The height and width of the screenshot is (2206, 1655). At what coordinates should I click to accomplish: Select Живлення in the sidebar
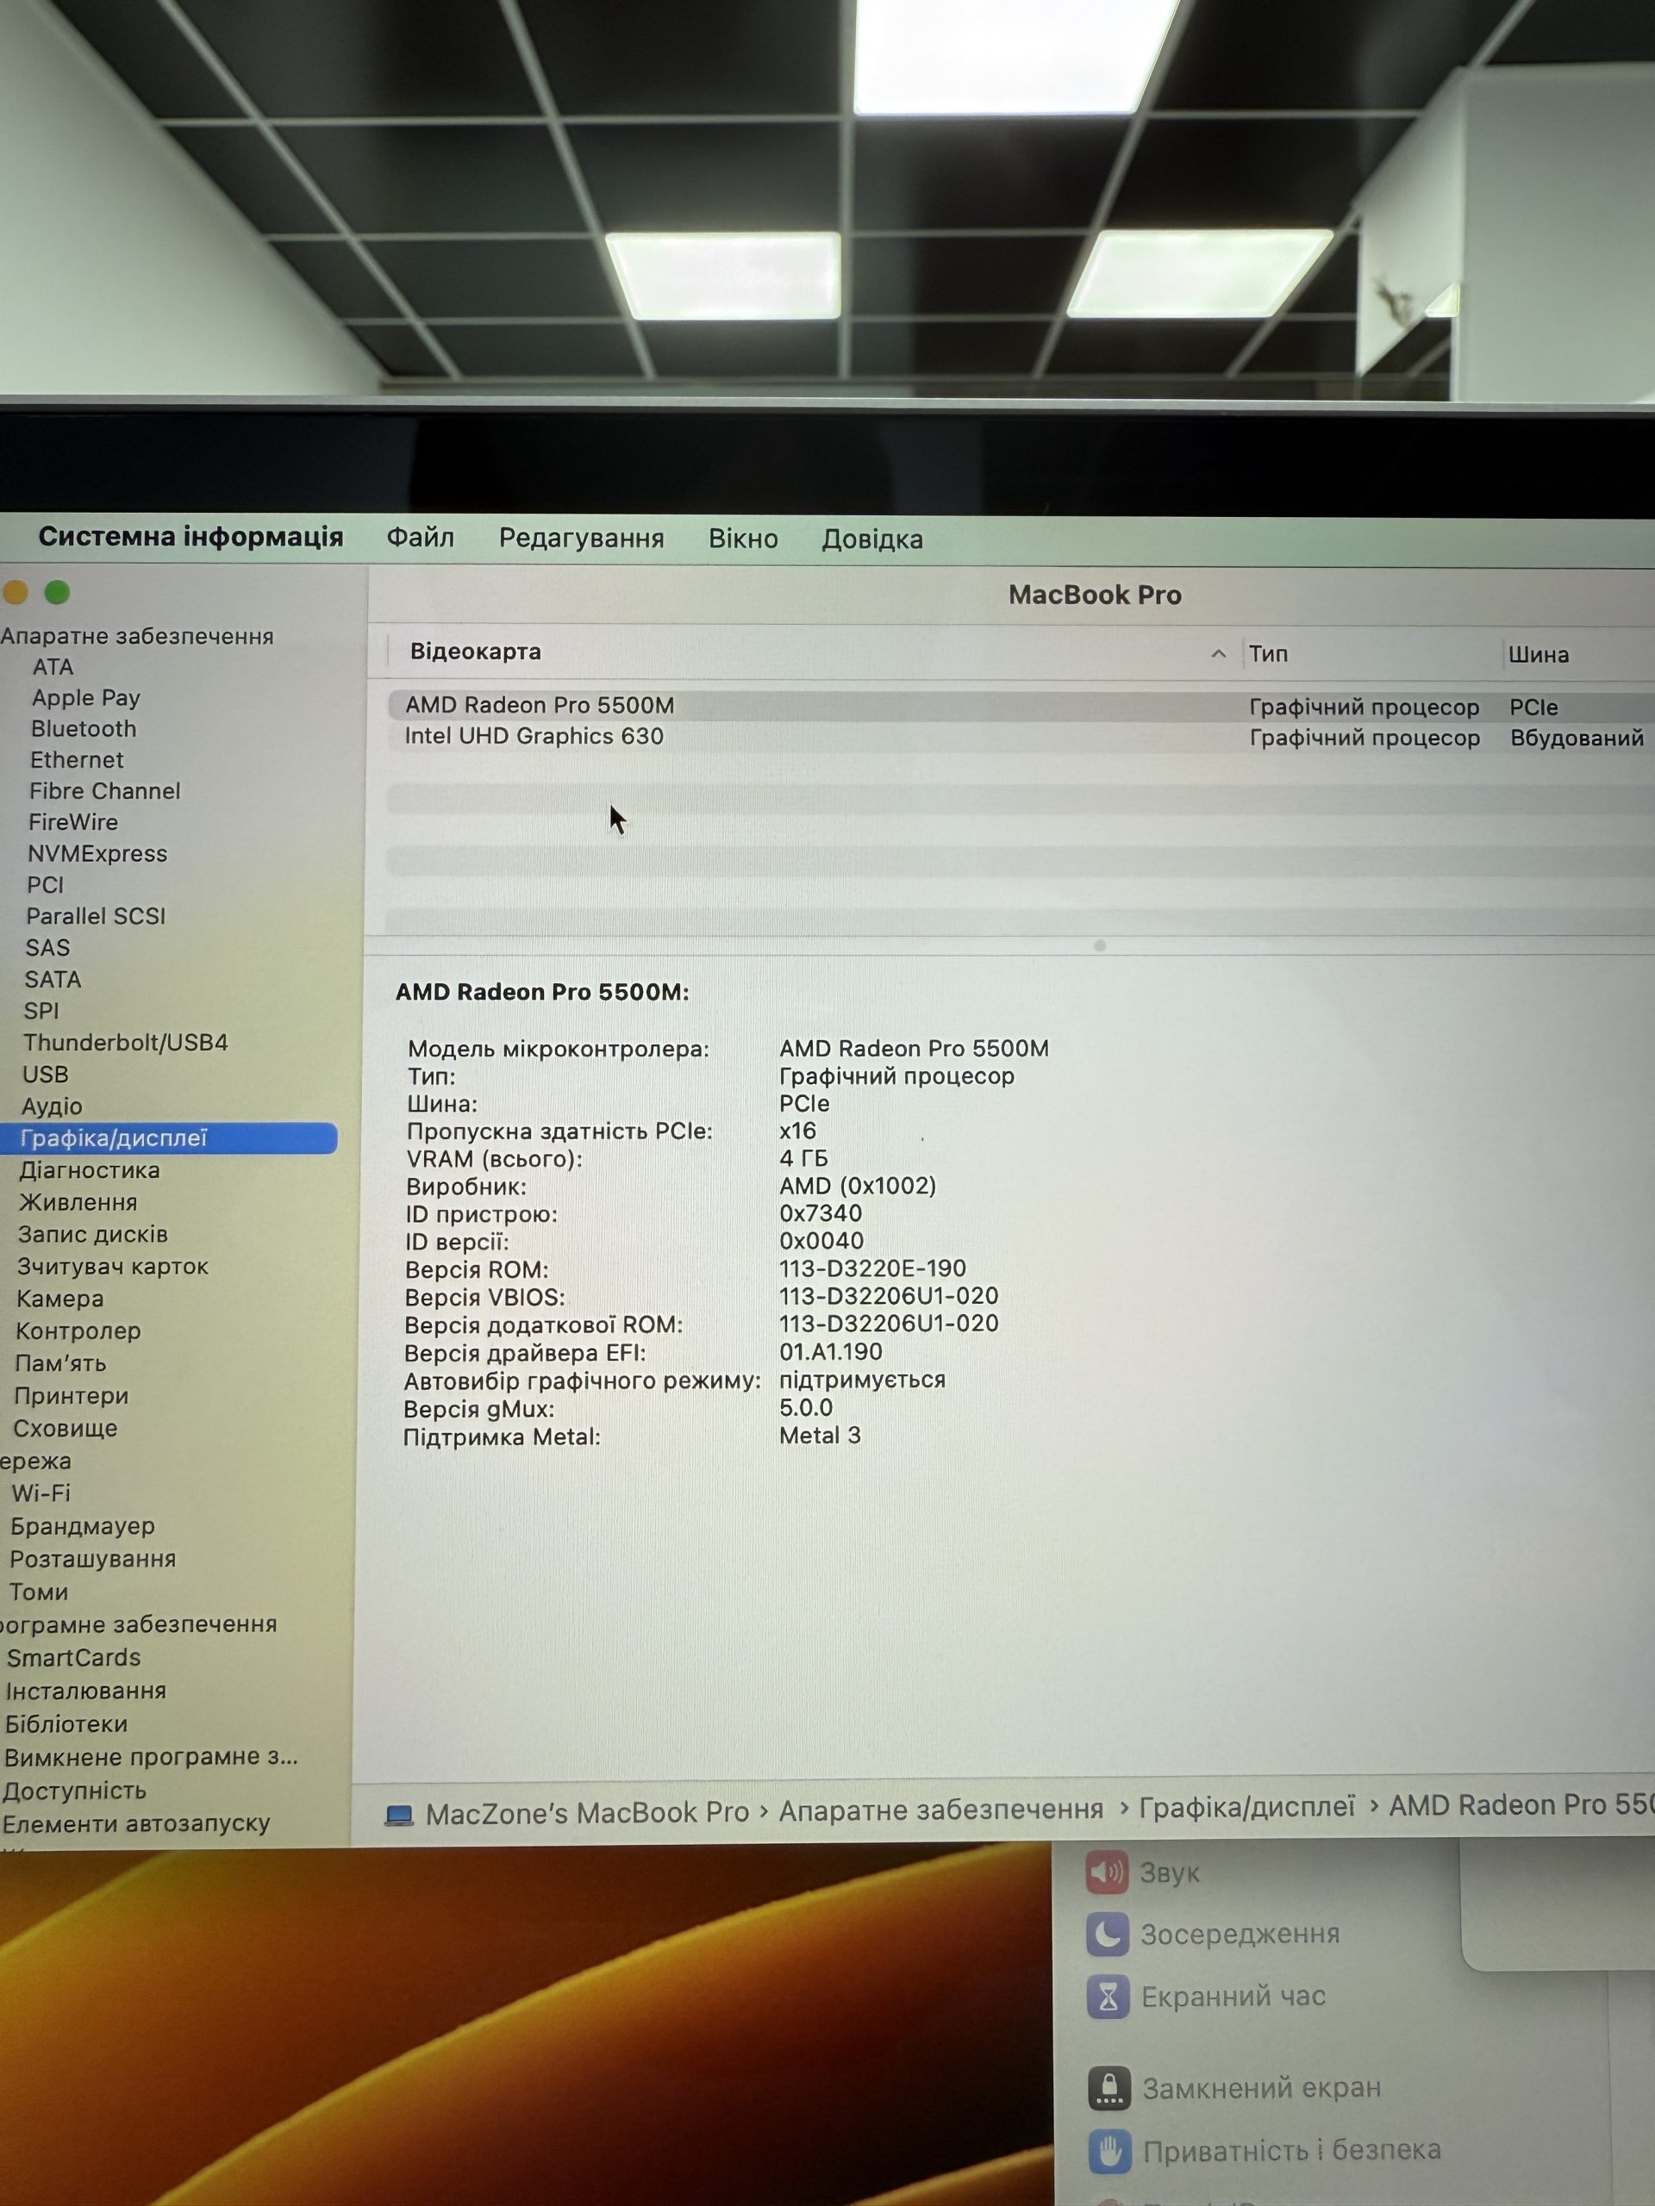(78, 1203)
